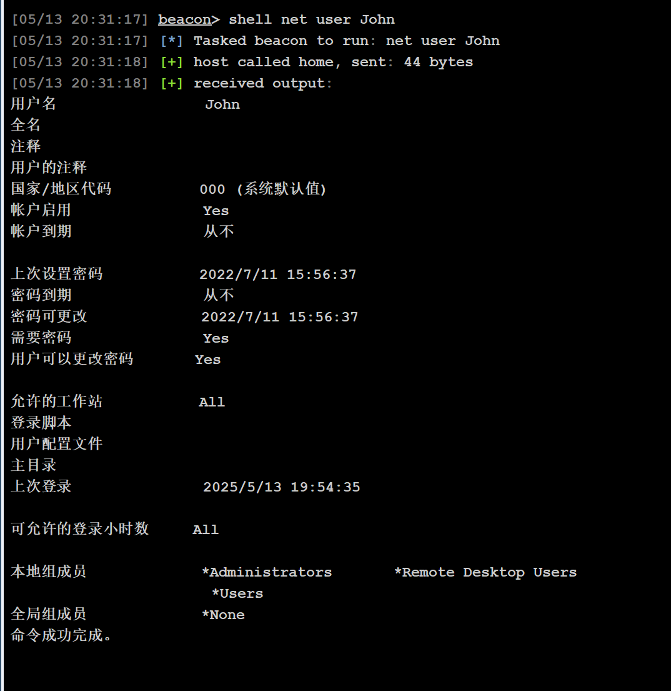Click the last logon time "2025/5/13 19:54:35"

pos(282,487)
